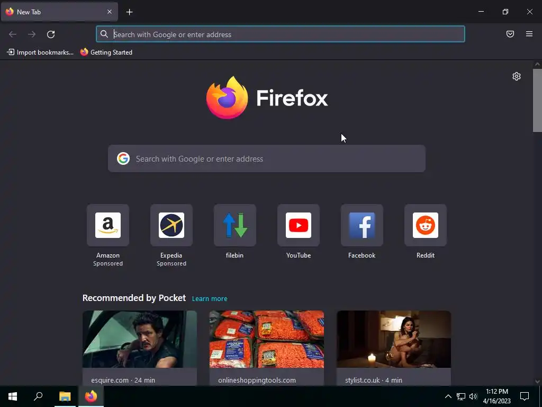Viewport: 542px width, 407px height.
Task: Click the Firefox logo
Action: 267,98
